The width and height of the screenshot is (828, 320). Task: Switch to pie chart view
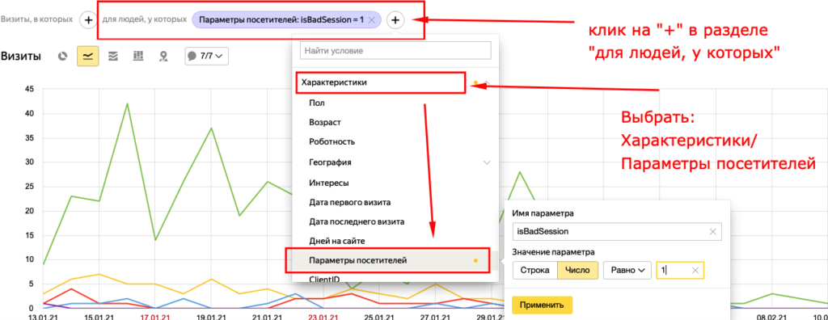point(63,56)
